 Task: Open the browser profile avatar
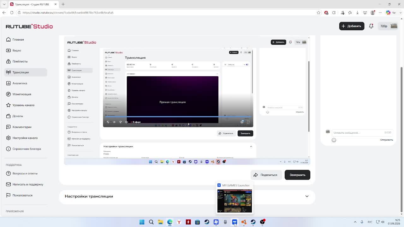(373, 13)
